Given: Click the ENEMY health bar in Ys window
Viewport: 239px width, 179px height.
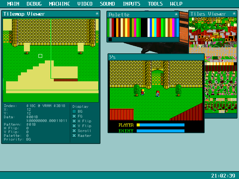Looking at the screenshot, I should tap(161, 131).
